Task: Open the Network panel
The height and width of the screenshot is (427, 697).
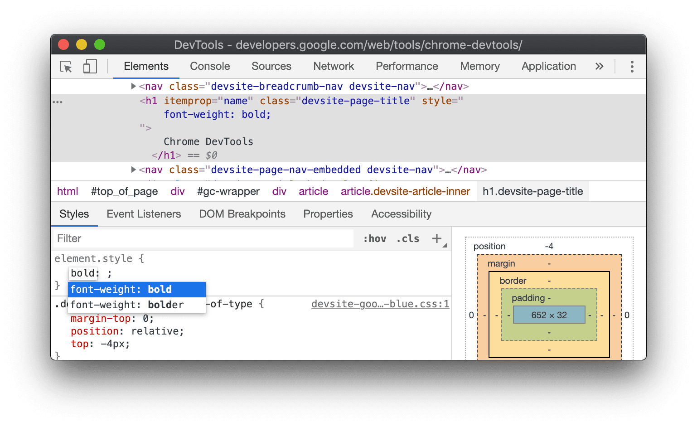Action: (334, 66)
